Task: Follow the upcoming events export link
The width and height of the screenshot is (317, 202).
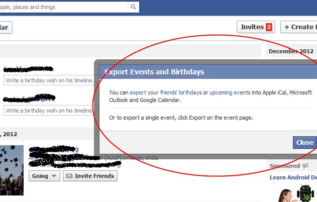Action: tap(230, 92)
